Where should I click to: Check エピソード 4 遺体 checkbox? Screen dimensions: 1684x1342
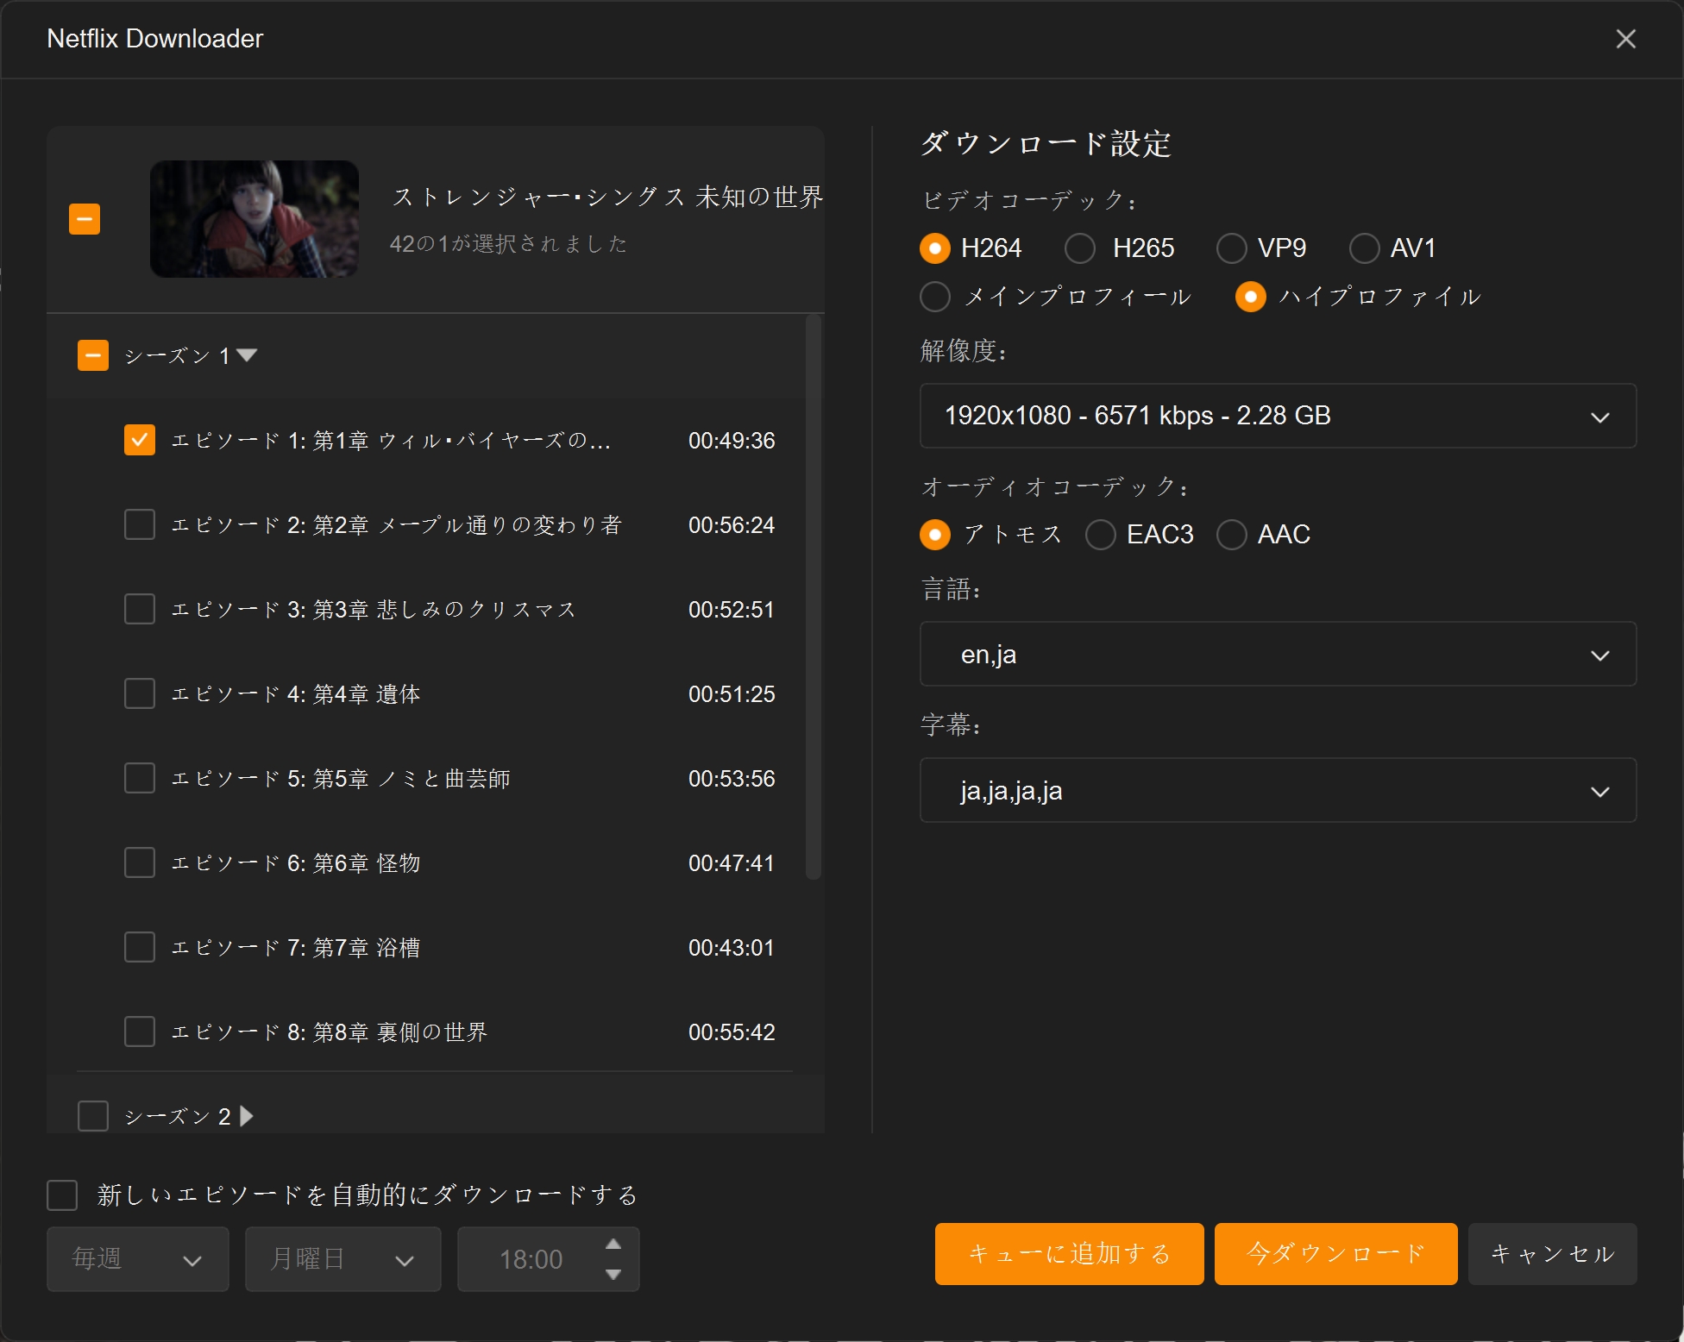[140, 693]
